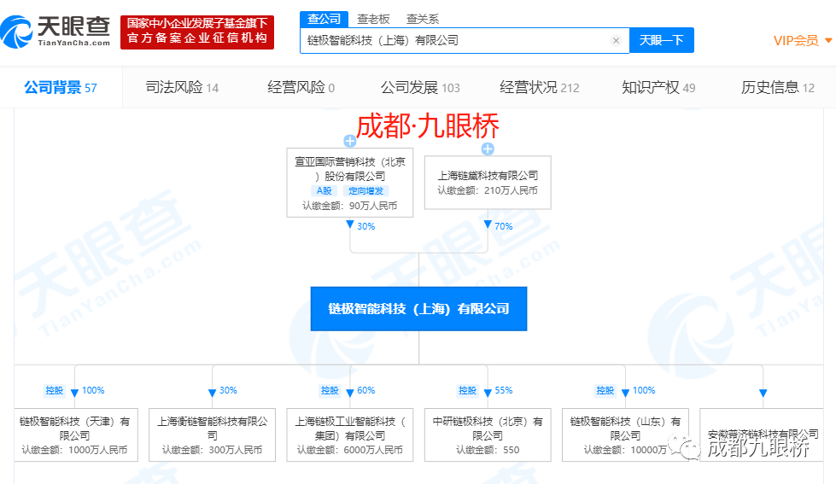The image size is (836, 484).
Task: Click 60% label above 上海链极工业 subsidiary
Action: (x=365, y=390)
